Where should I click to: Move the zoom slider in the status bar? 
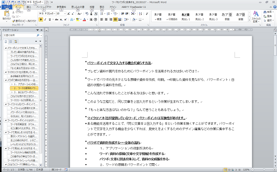264,170
